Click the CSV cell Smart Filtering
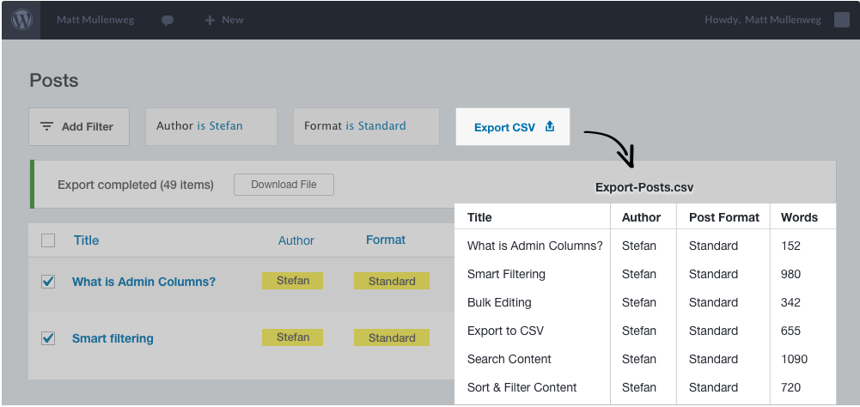 [506, 274]
